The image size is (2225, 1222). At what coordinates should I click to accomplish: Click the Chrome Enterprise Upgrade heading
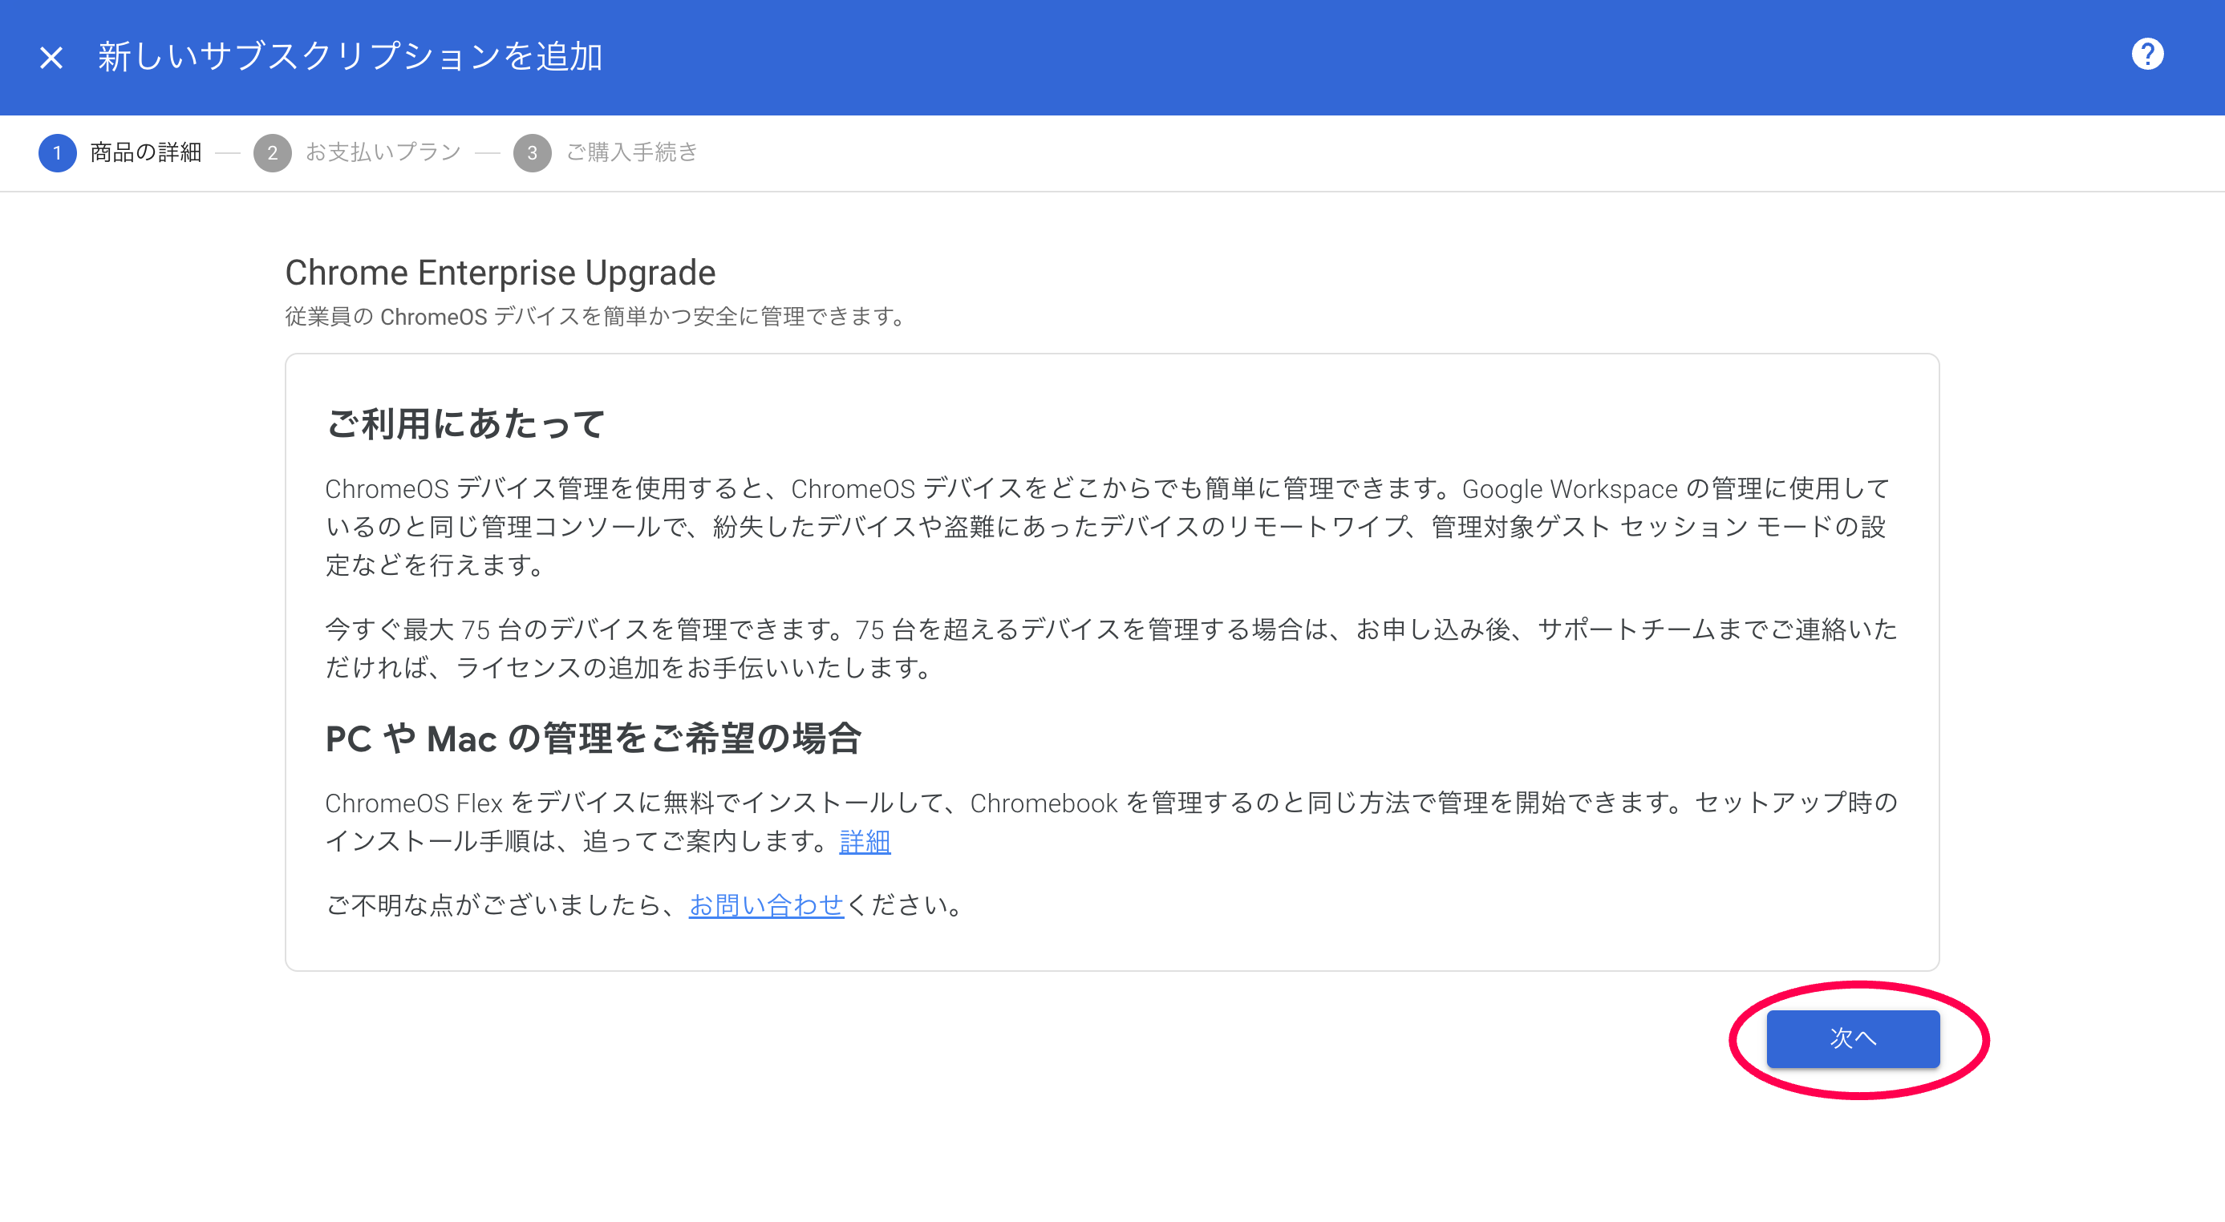pos(501,273)
